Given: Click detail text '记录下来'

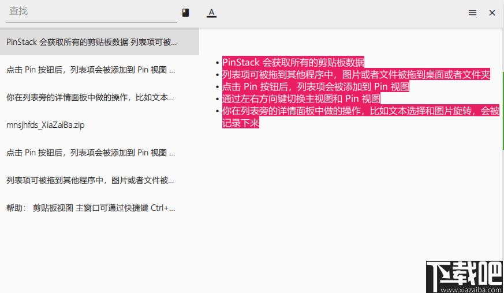Looking at the screenshot, I should tap(240, 123).
